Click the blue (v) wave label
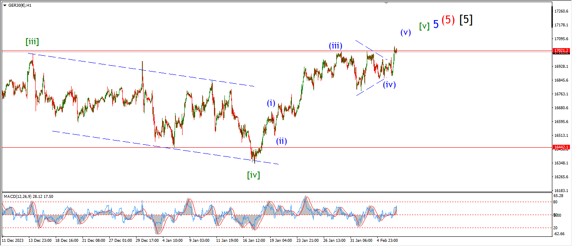The width and height of the screenshot is (572, 246). click(x=405, y=32)
